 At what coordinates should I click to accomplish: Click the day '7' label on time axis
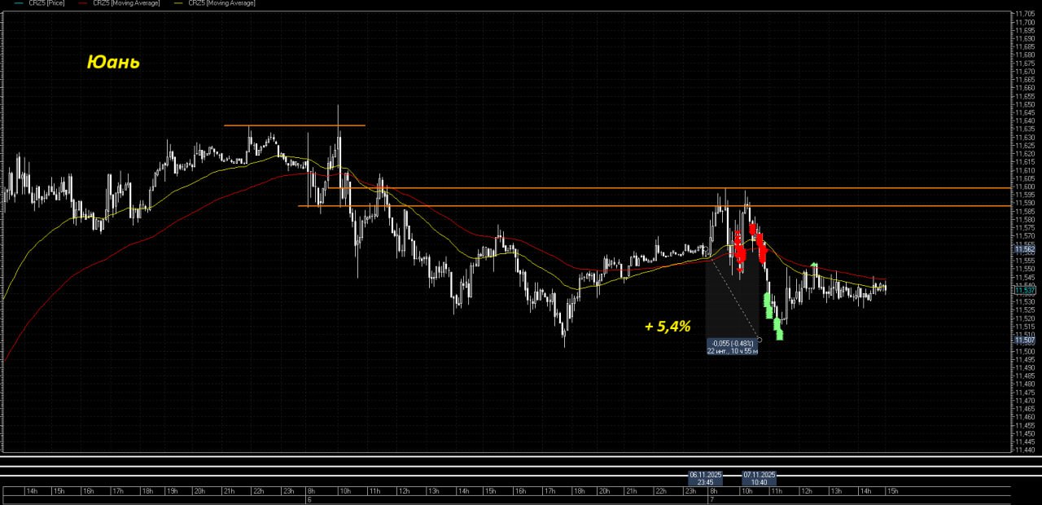tap(711, 499)
